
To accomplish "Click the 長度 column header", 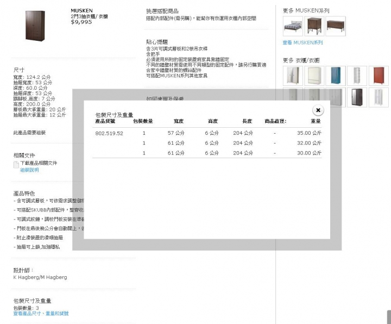I will coord(247,121).
